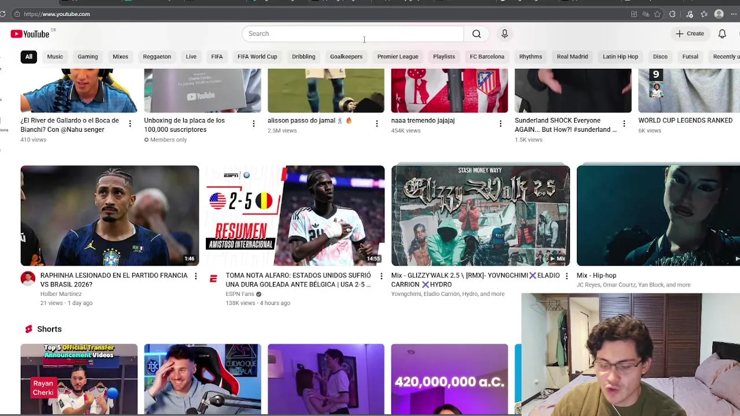The width and height of the screenshot is (740, 416).
Task: Open WORLD CUP LEGENDS RANKED title
Action: point(685,120)
